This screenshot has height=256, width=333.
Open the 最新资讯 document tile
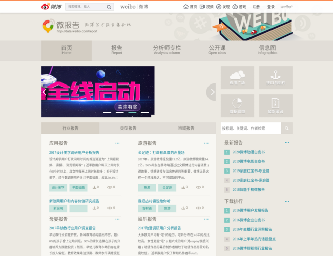[276, 105]
